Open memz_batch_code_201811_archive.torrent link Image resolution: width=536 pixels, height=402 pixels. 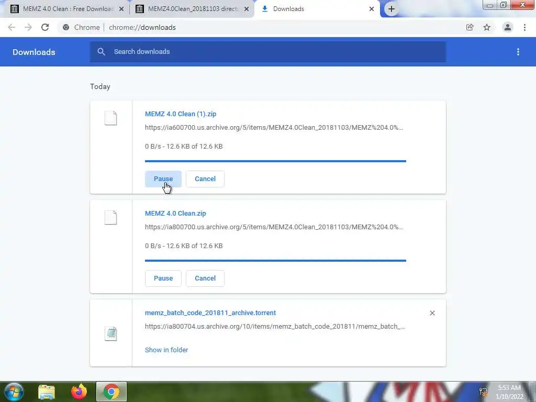tap(210, 313)
